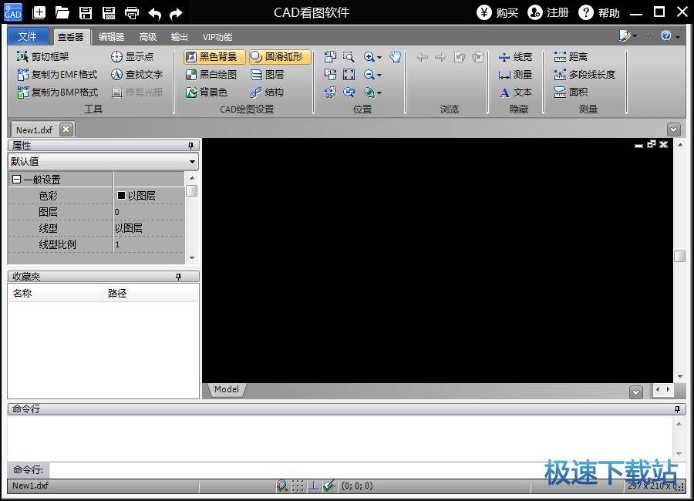This screenshot has width=694, height=501.
Task: Activate the hand pan tool
Action: pyautogui.click(x=396, y=57)
